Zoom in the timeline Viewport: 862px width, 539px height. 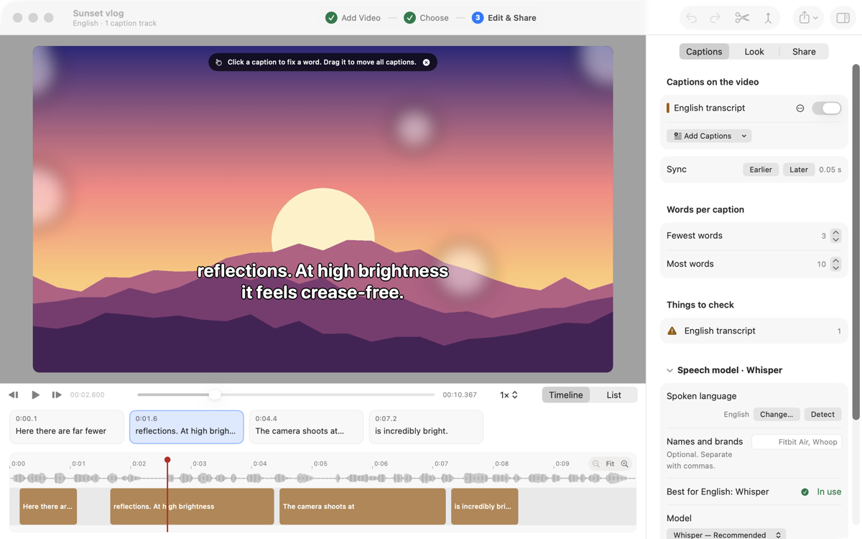click(x=625, y=464)
